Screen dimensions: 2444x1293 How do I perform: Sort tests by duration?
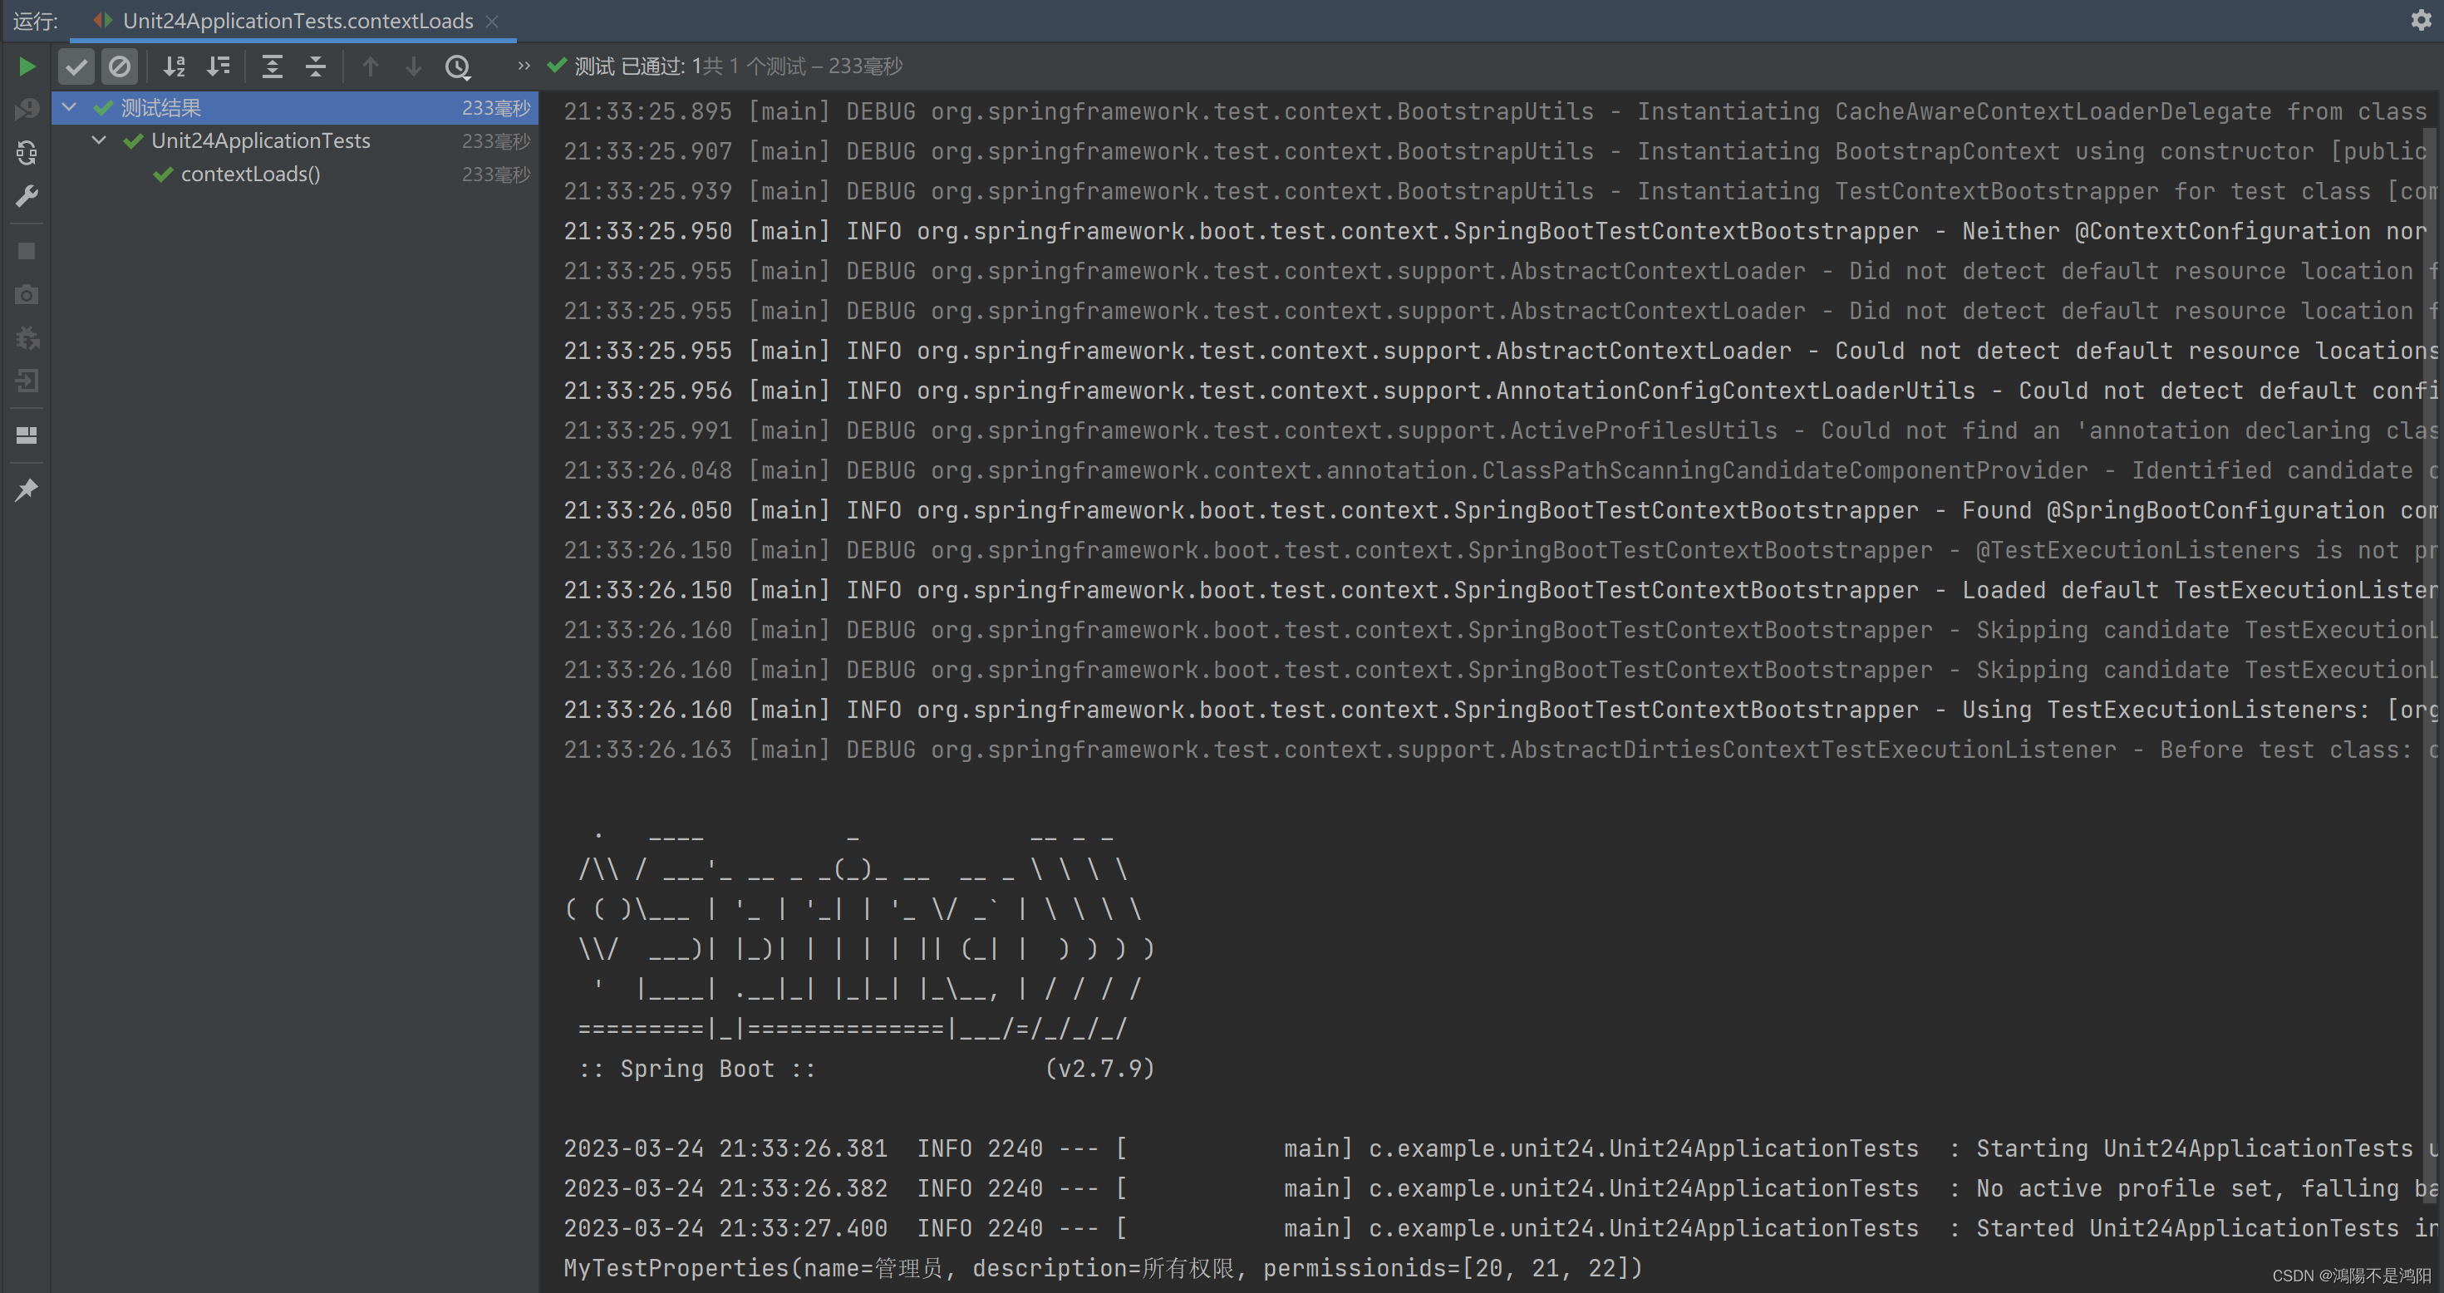(219, 66)
